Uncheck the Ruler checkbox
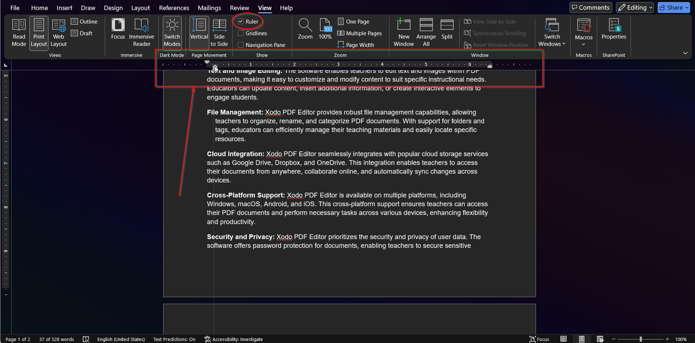 (x=241, y=22)
